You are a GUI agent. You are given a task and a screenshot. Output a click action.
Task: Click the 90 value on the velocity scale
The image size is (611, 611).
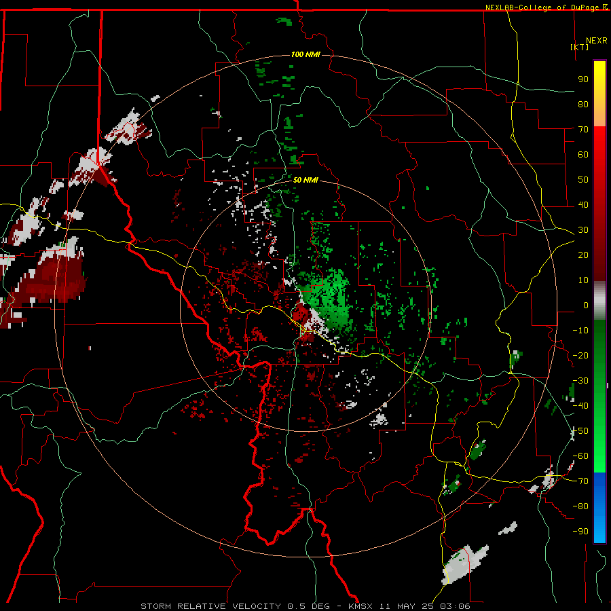coord(583,79)
